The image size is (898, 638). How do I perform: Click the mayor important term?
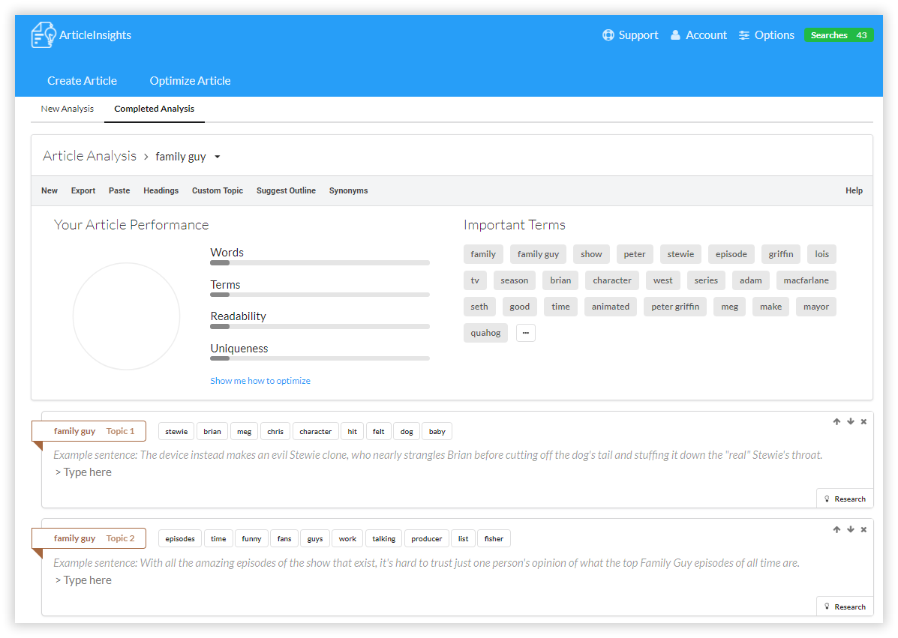coord(816,307)
